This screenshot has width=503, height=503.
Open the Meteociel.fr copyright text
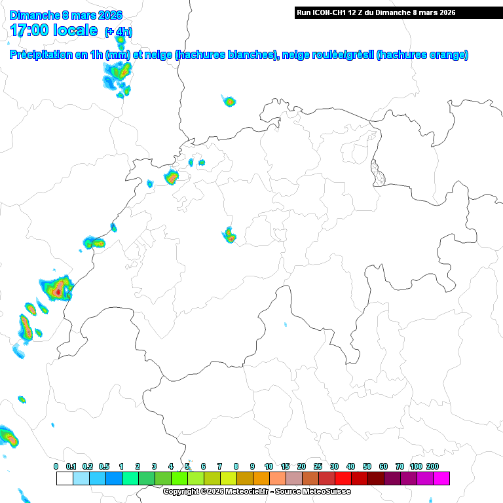257,491
